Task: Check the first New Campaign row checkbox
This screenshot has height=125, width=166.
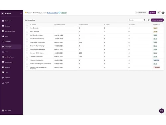Action: tap(27, 28)
